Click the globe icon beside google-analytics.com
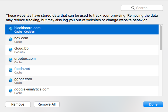Image resolution: width=168 pixels, height=112 pixels. point(11,91)
